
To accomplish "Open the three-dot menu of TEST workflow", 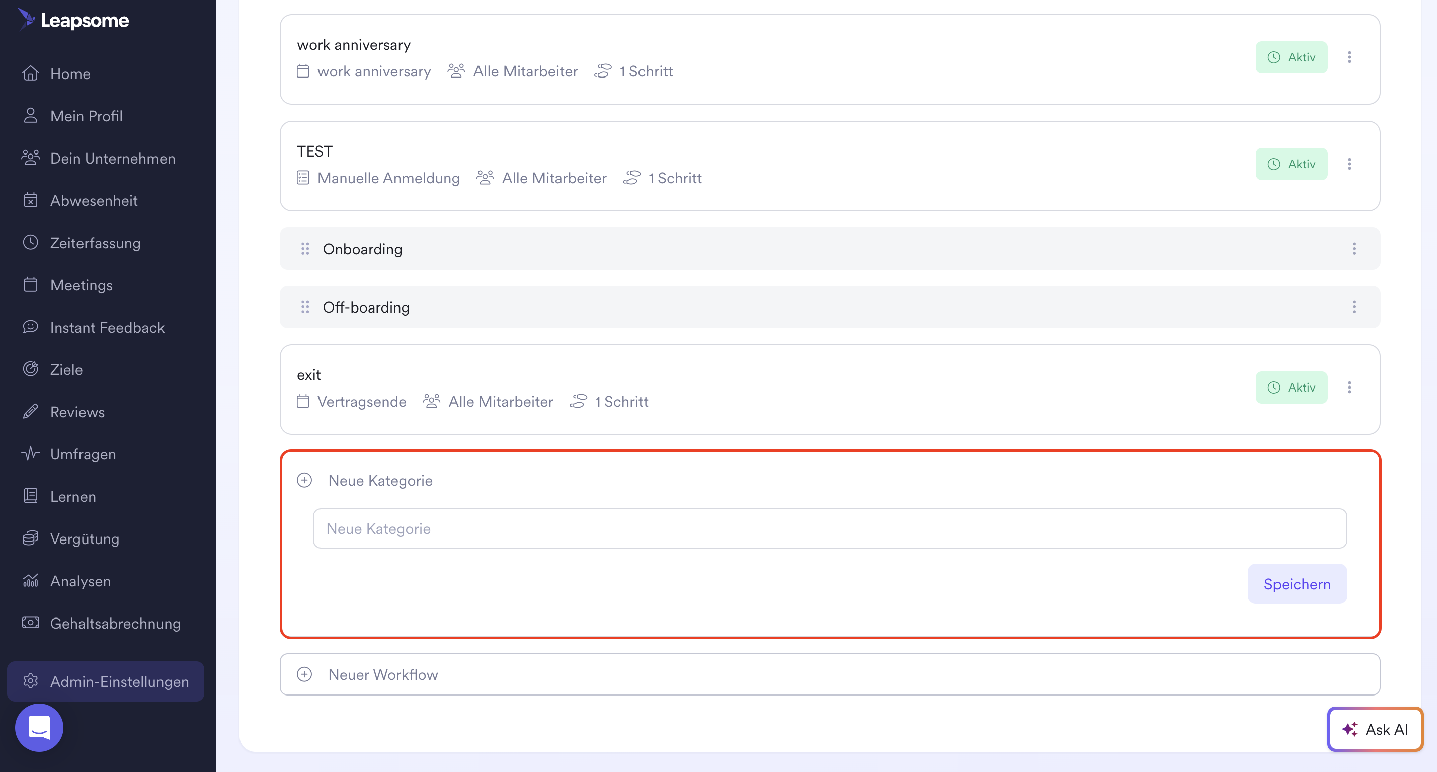I will [x=1350, y=164].
